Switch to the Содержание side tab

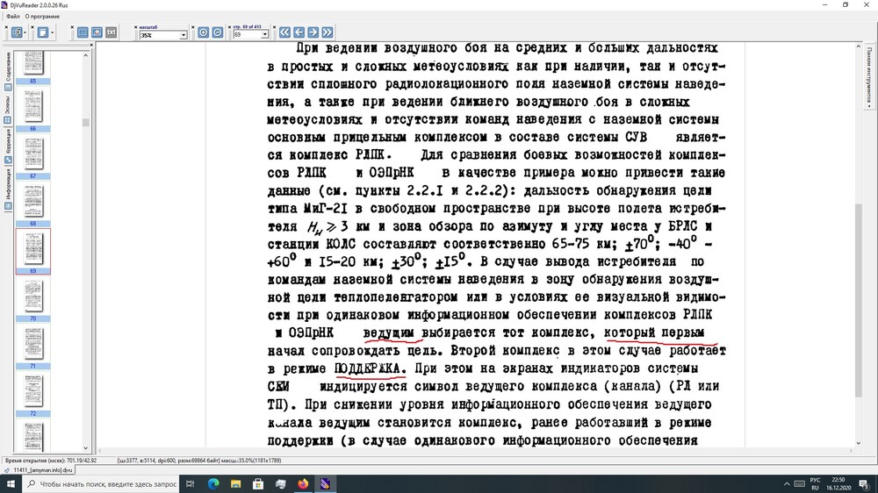(8, 71)
